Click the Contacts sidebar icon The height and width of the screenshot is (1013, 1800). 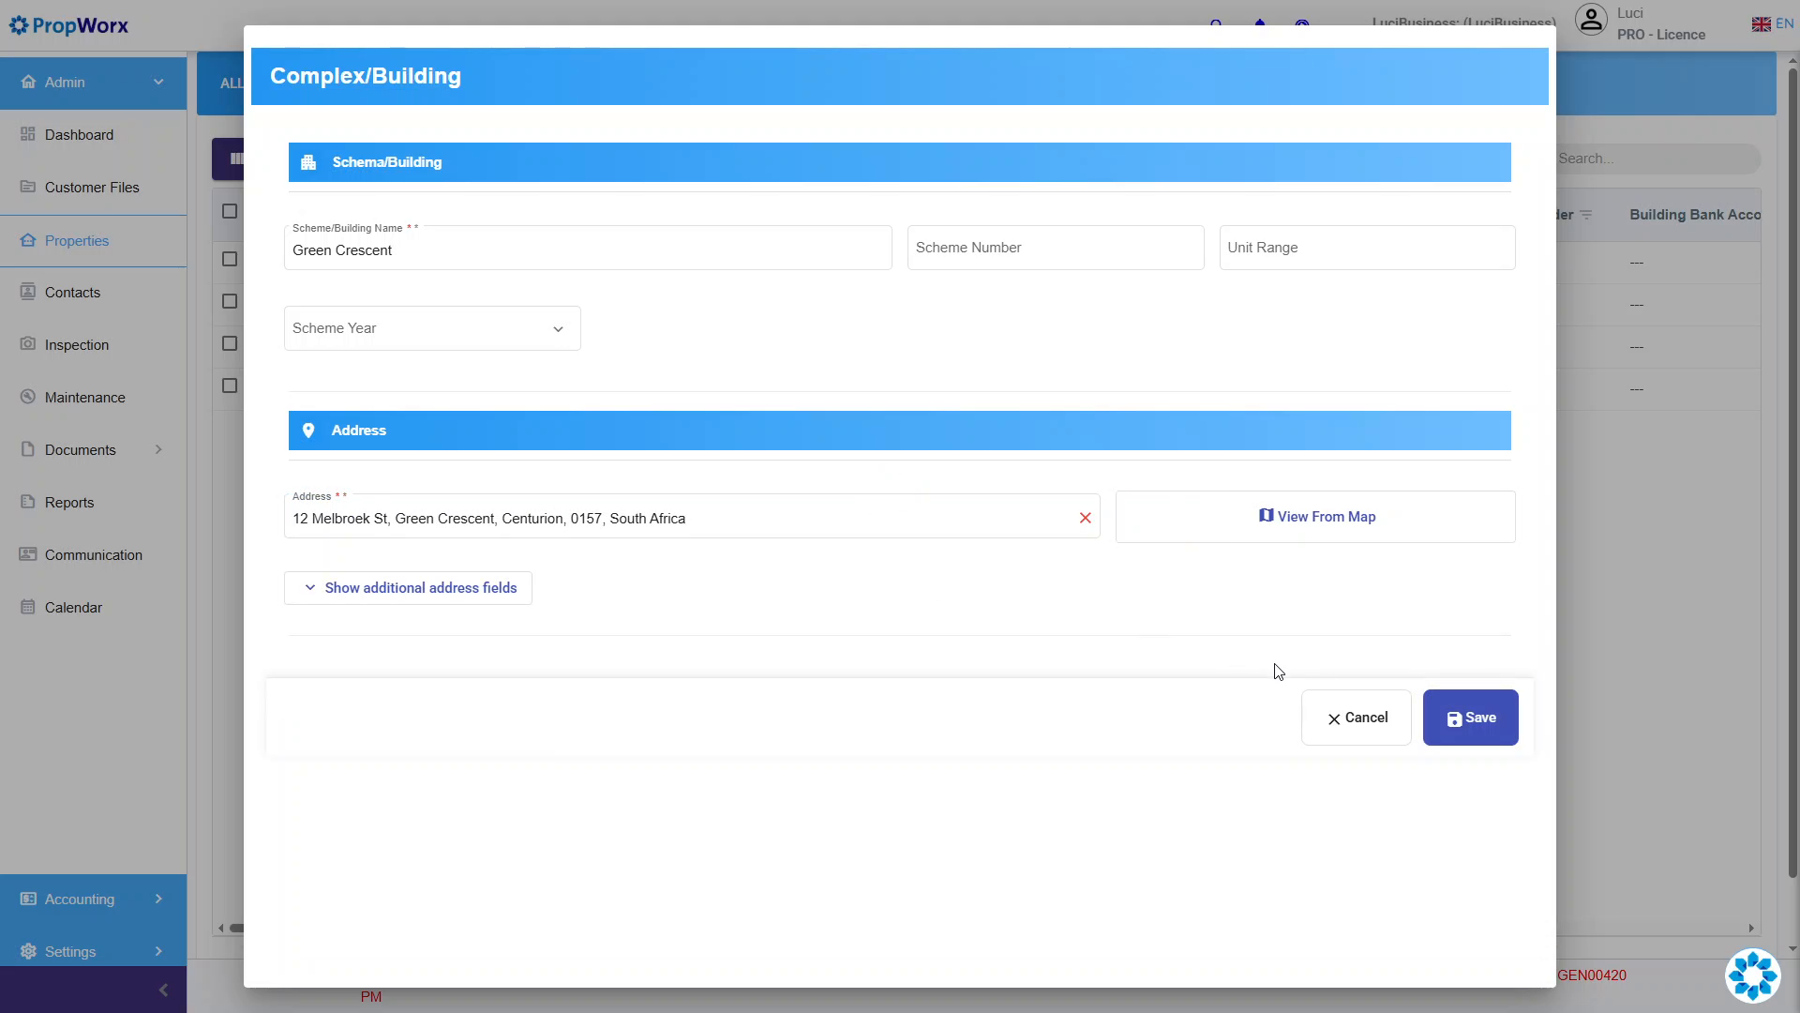coord(28,292)
